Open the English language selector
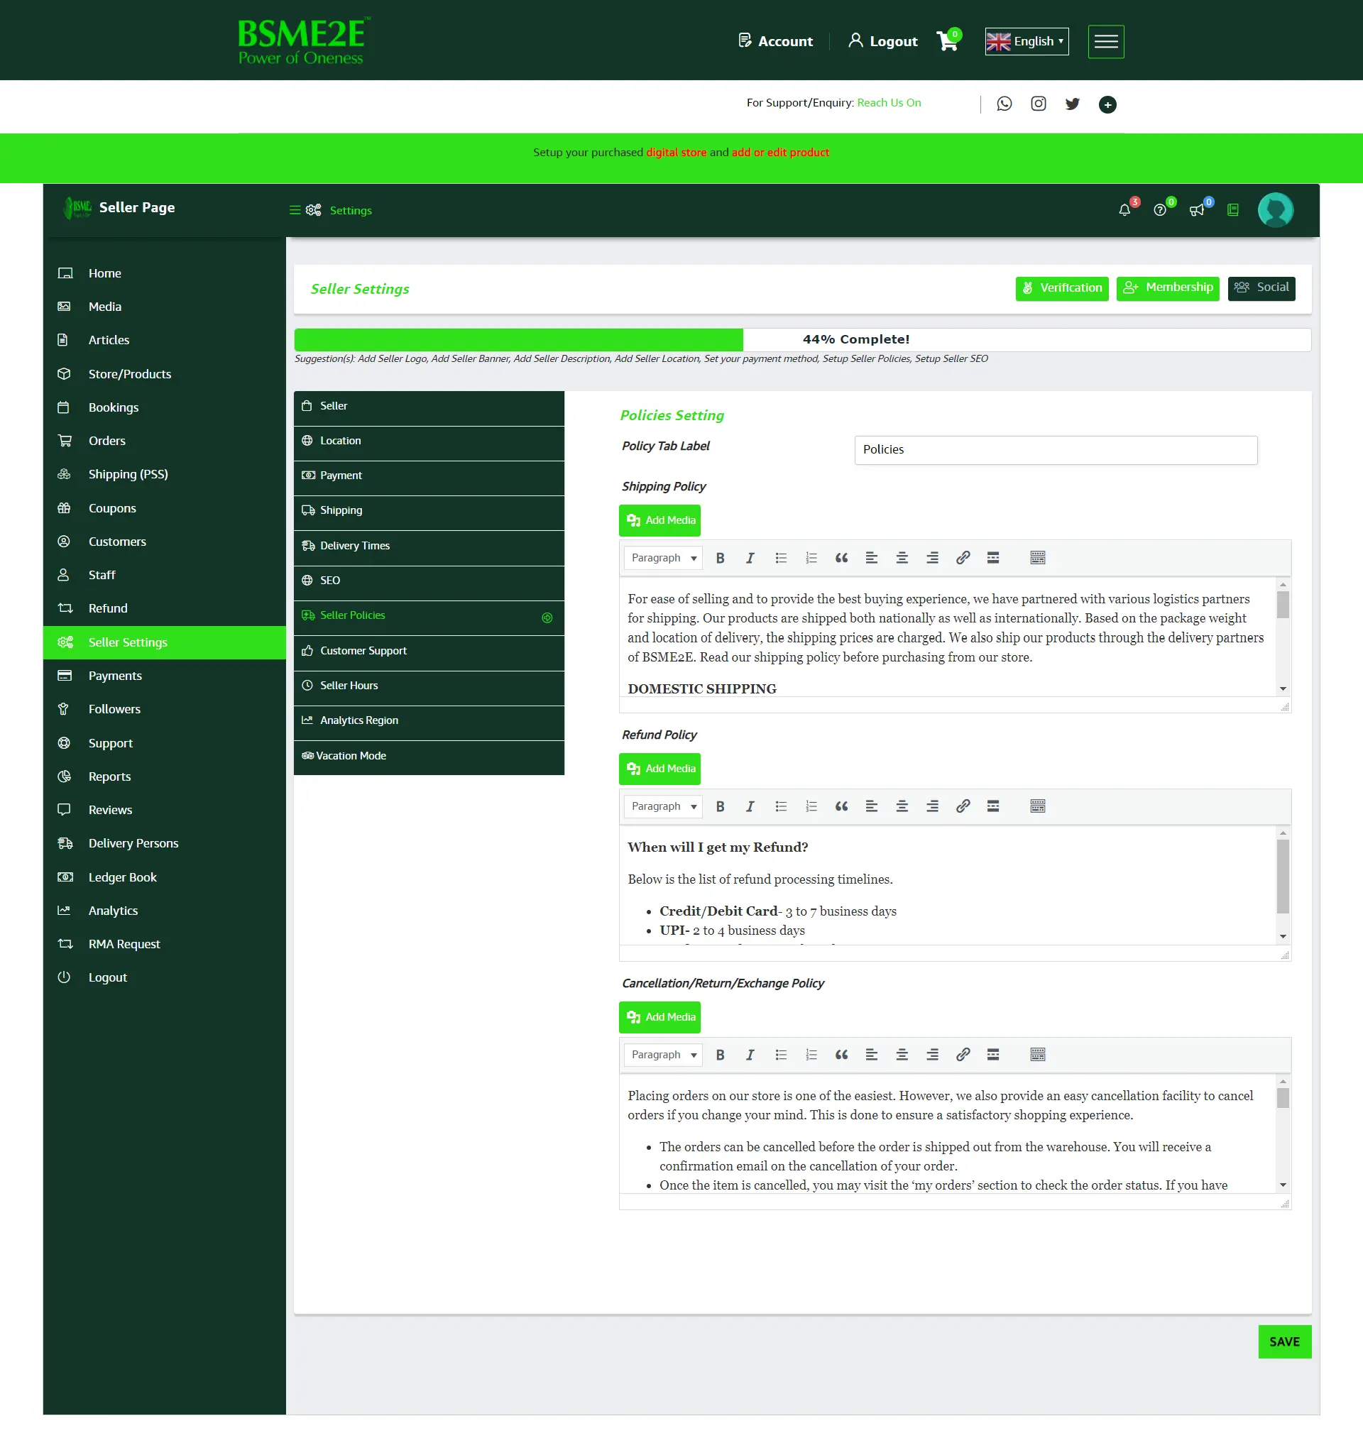 pos(1027,41)
